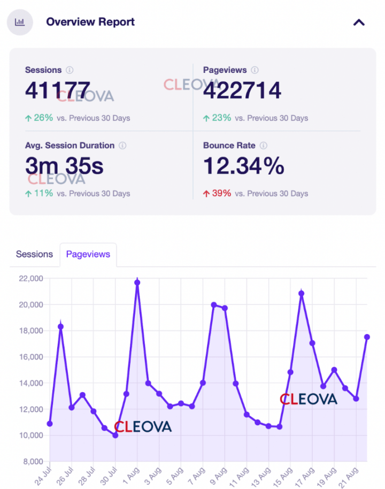Click the Bounce Rate info icon
Image resolution: width=385 pixels, height=489 pixels.
[264, 146]
